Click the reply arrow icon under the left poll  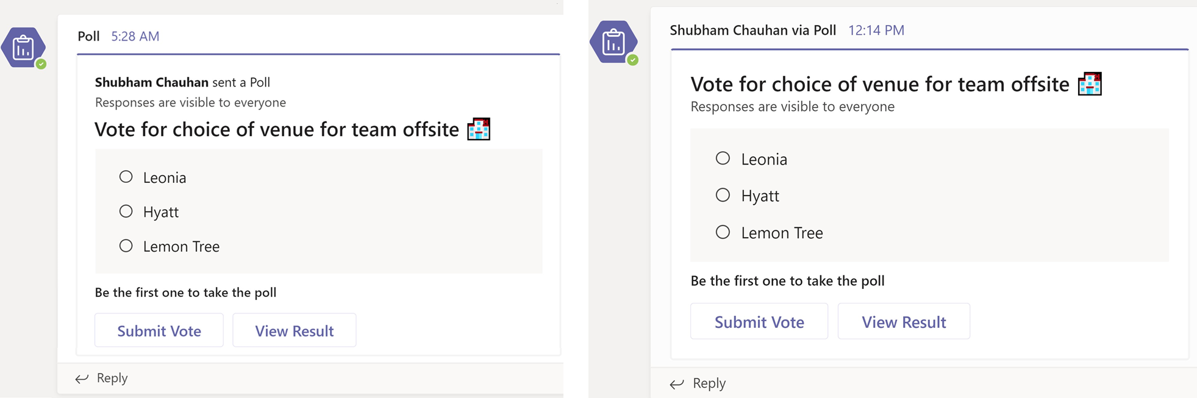(x=82, y=378)
